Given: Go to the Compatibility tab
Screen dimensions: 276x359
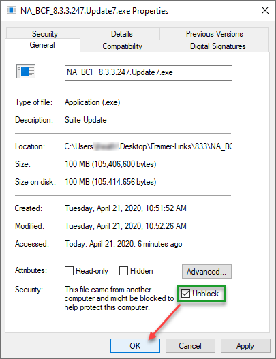Looking at the screenshot, I should [122, 46].
